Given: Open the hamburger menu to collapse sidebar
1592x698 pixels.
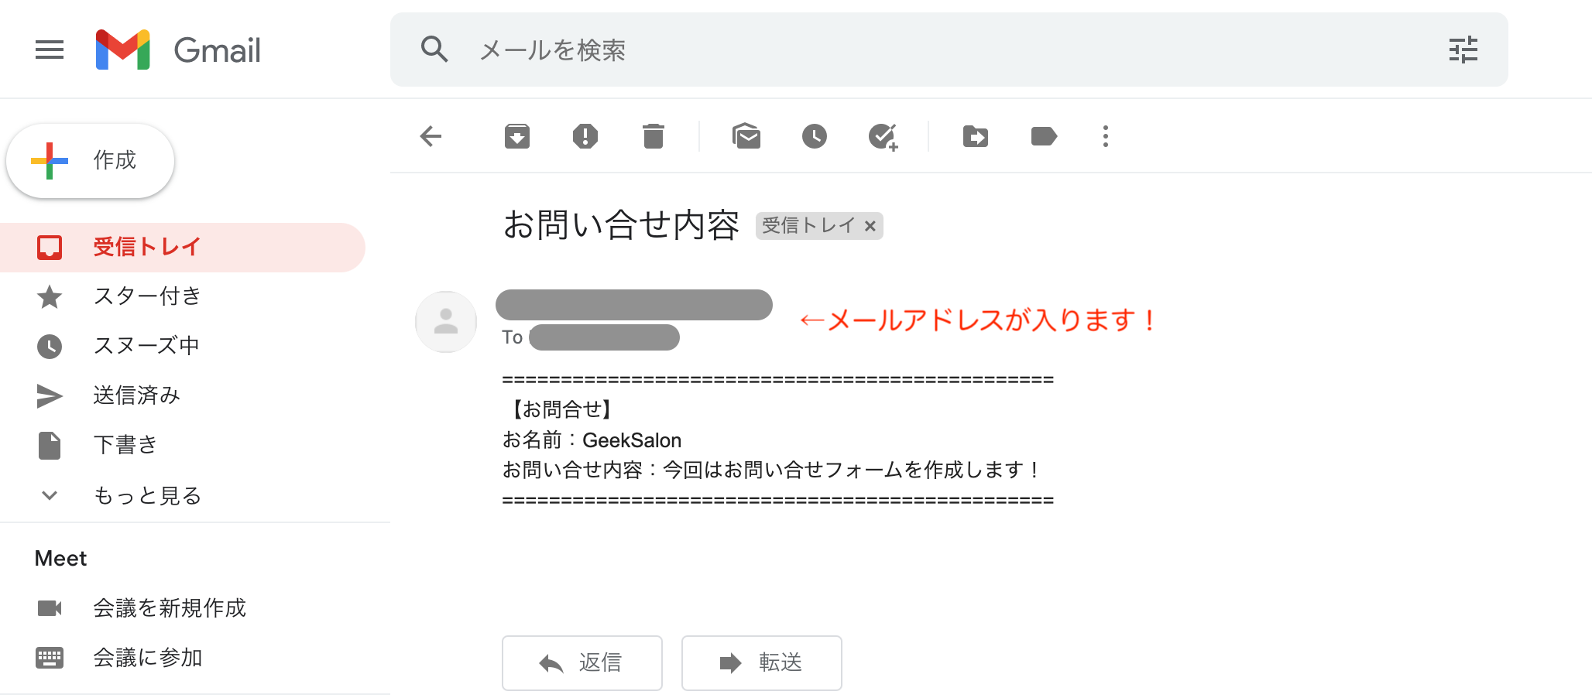Looking at the screenshot, I should click(49, 50).
